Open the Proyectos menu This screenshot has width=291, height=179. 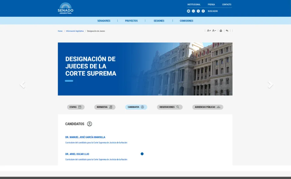tap(131, 21)
